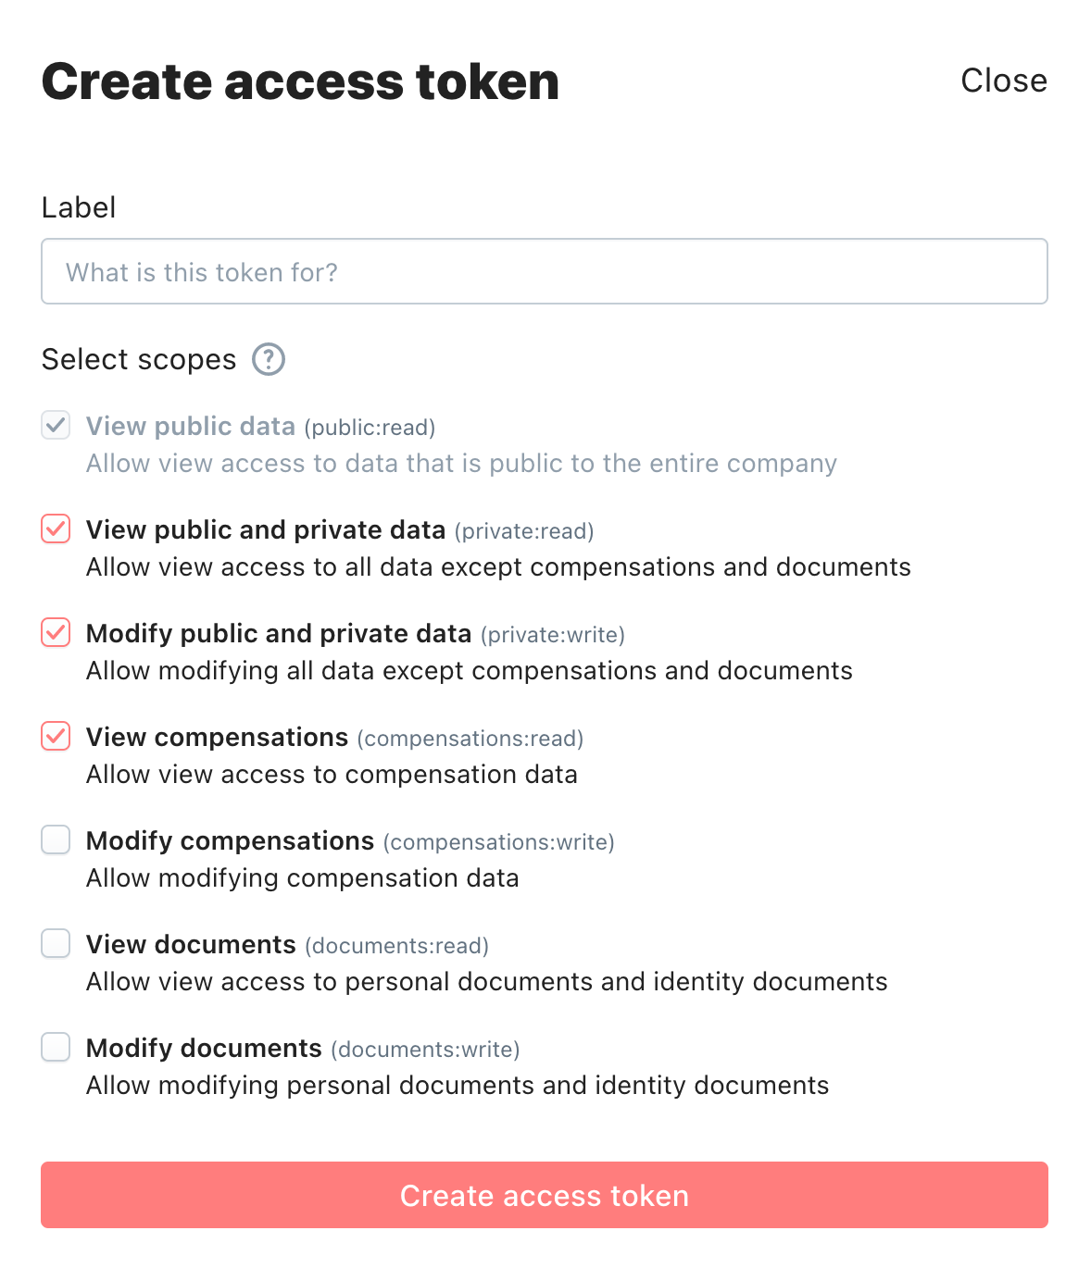
Task: Enable the Modify documents checkbox
Action: (56, 1047)
